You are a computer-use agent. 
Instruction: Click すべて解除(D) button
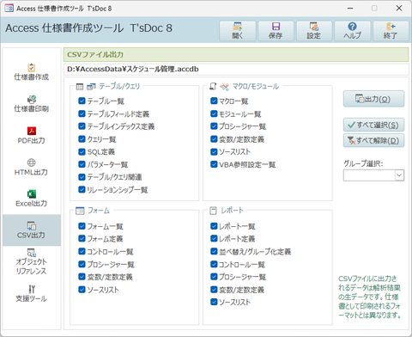(373, 140)
